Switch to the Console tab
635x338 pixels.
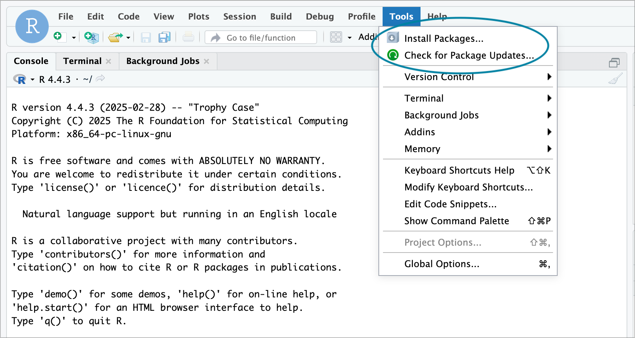(31, 61)
